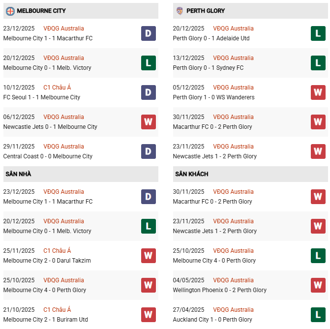Click the loss badge for Auckland City 1 - 0 Perth Glory
Viewport: 330px width, 329px height.
click(x=318, y=315)
